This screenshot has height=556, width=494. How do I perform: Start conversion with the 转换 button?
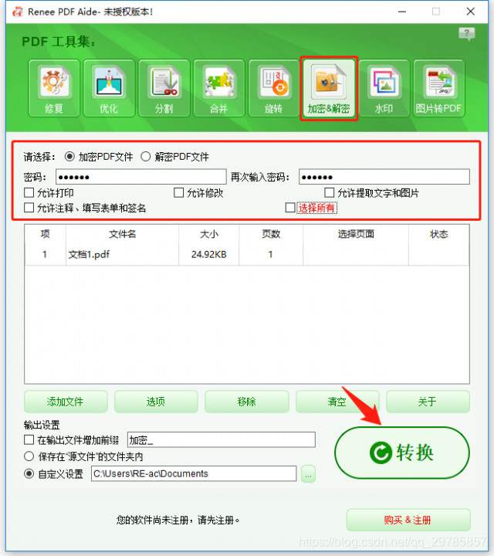point(402,453)
